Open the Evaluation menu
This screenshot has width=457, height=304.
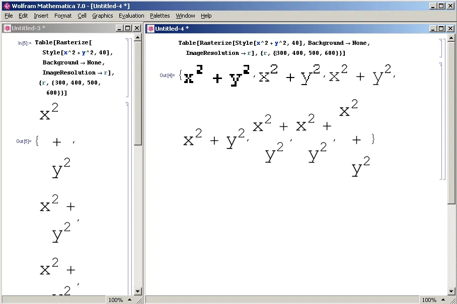131,16
